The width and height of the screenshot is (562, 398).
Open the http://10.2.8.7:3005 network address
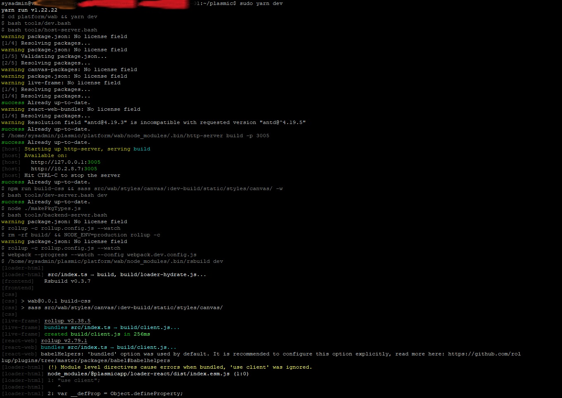(x=64, y=169)
